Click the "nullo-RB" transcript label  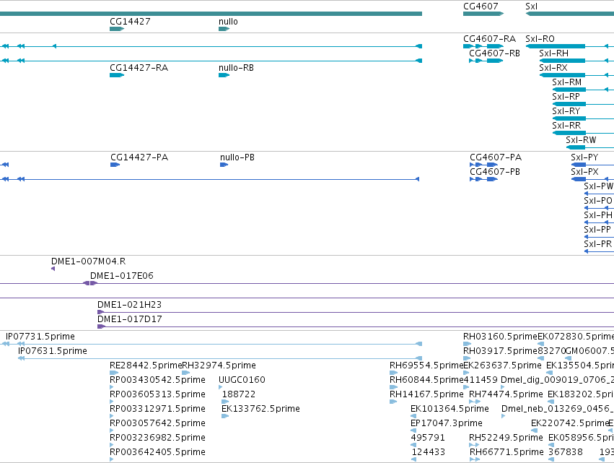(x=236, y=68)
